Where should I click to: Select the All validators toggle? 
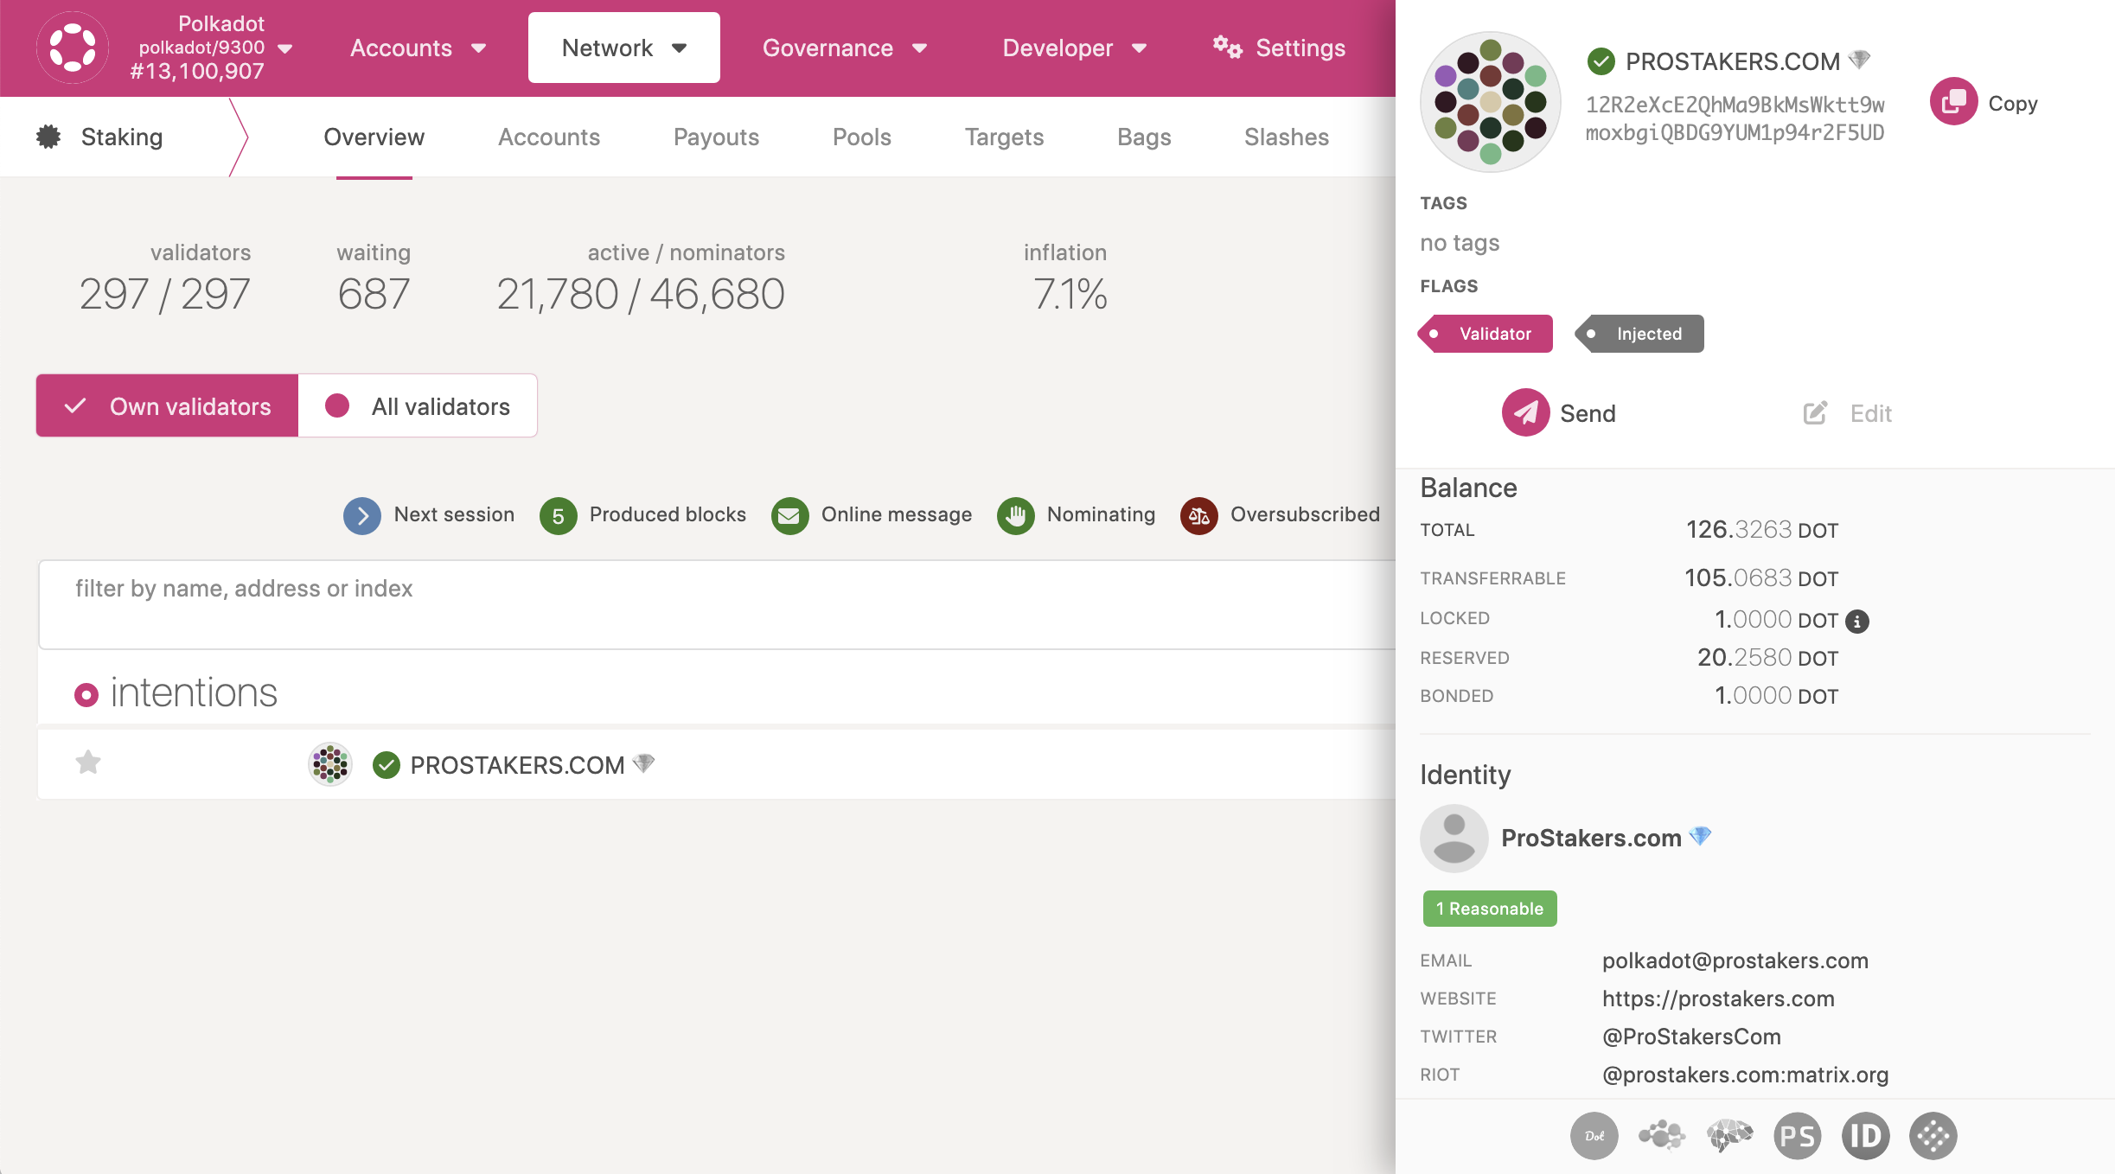pyautogui.click(x=418, y=406)
